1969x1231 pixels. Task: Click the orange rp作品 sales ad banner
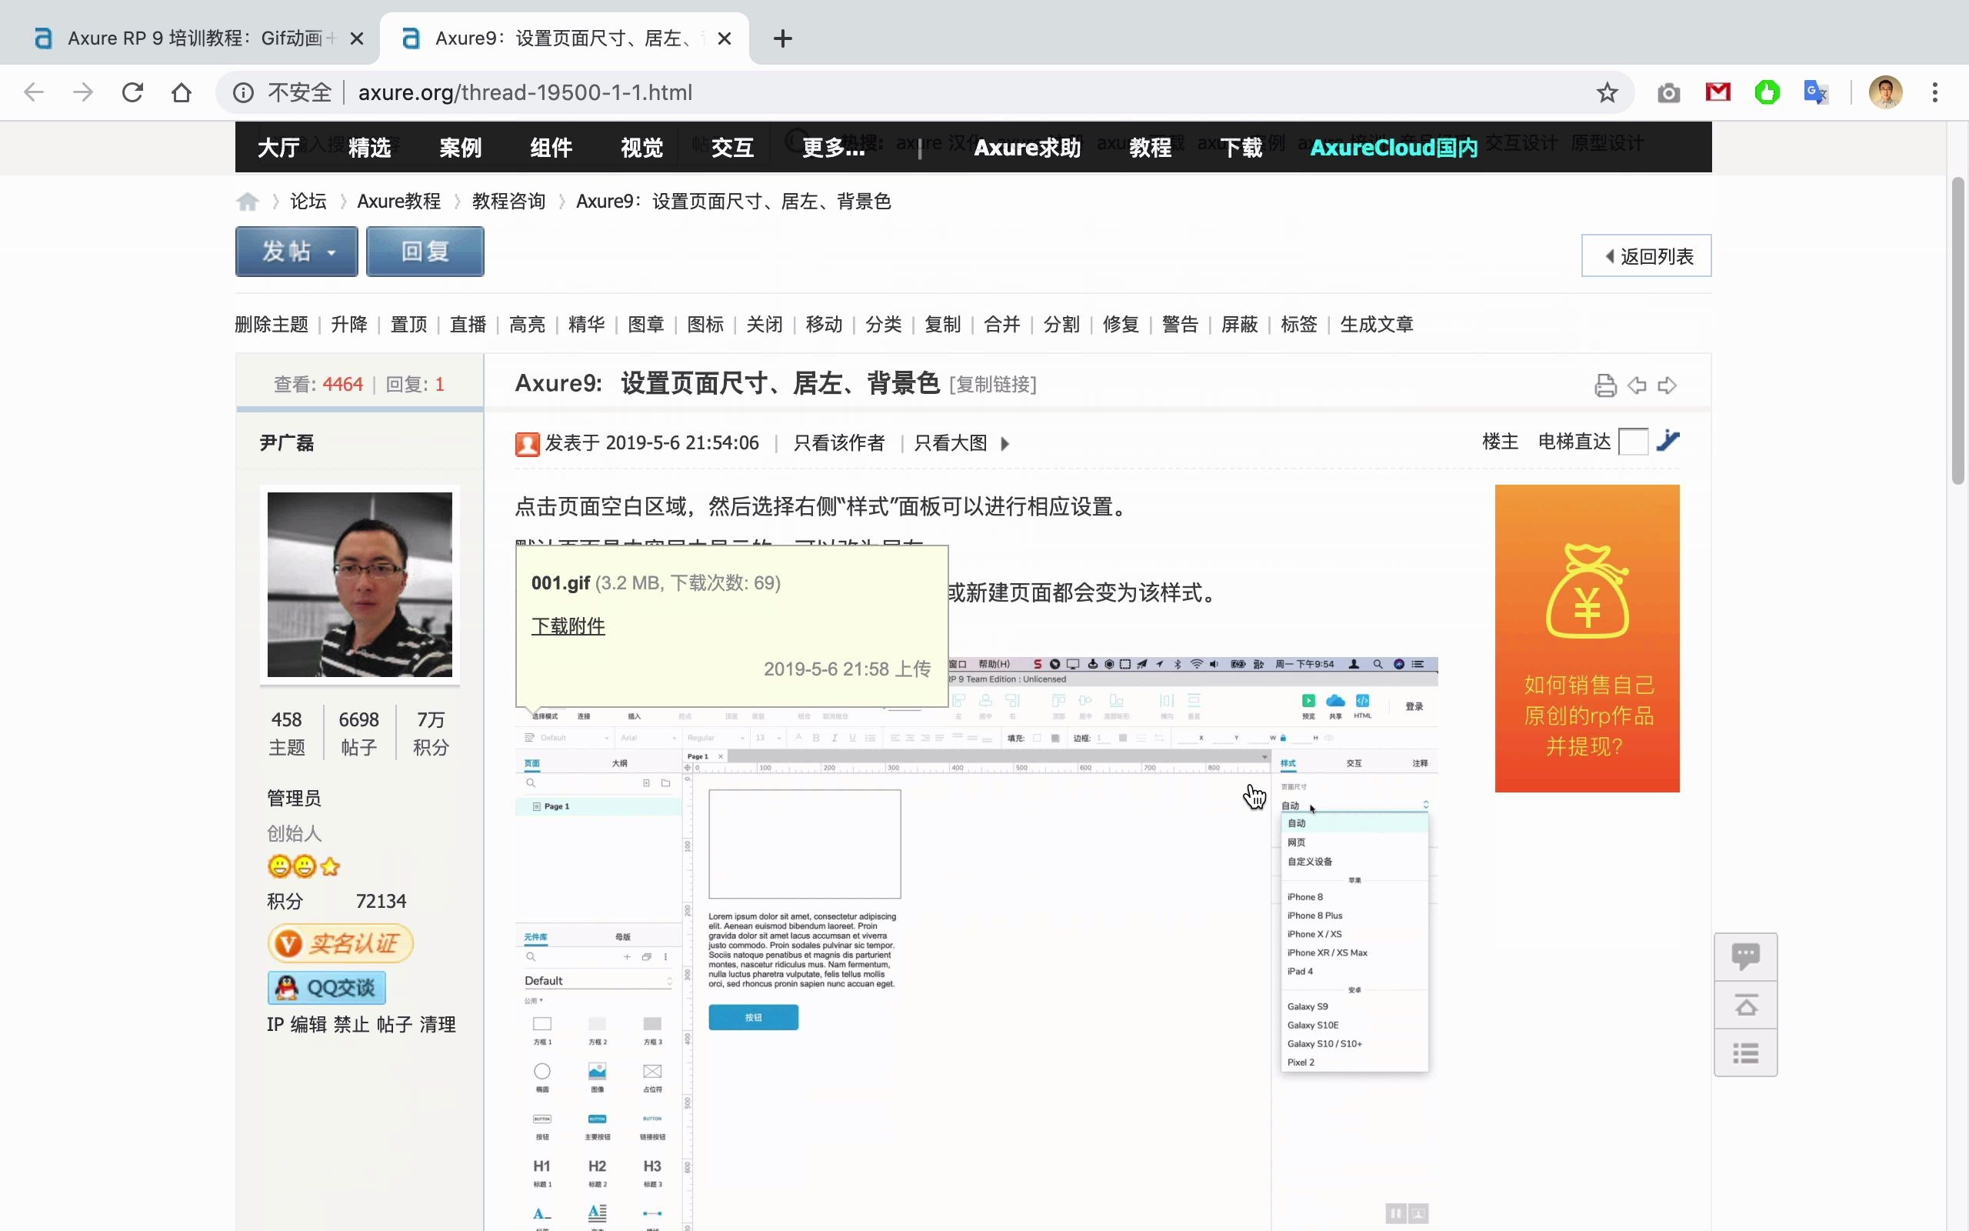[1587, 639]
